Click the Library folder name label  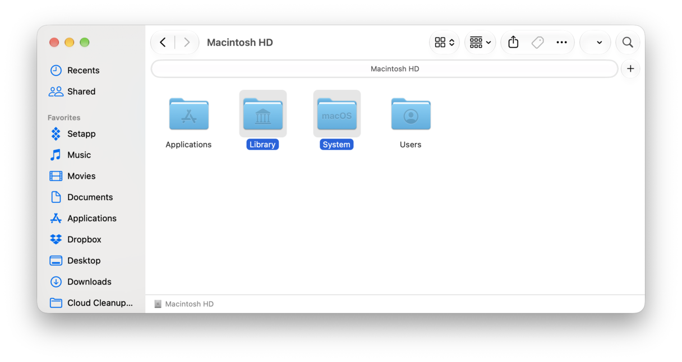(x=262, y=145)
